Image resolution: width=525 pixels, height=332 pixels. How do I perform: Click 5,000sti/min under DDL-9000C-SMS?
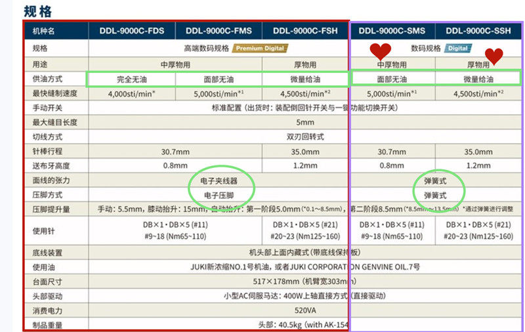pyautogui.click(x=392, y=94)
